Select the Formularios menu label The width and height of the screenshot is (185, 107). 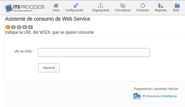pyautogui.click(x=123, y=10)
